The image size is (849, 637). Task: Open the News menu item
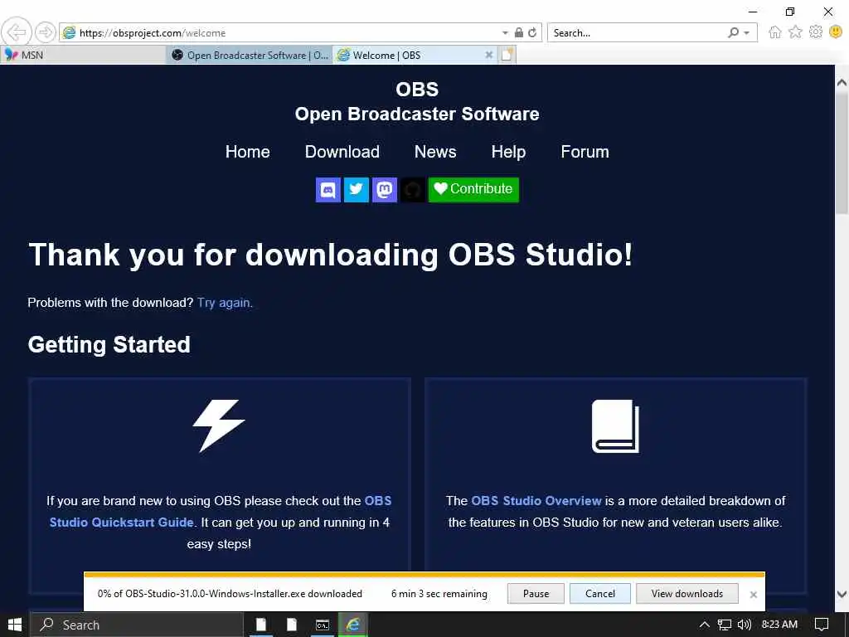tap(435, 152)
